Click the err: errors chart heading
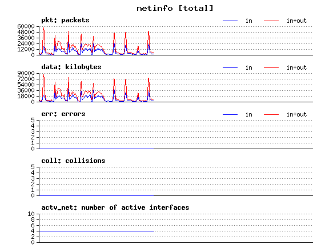321x252 pixels. 63,114
